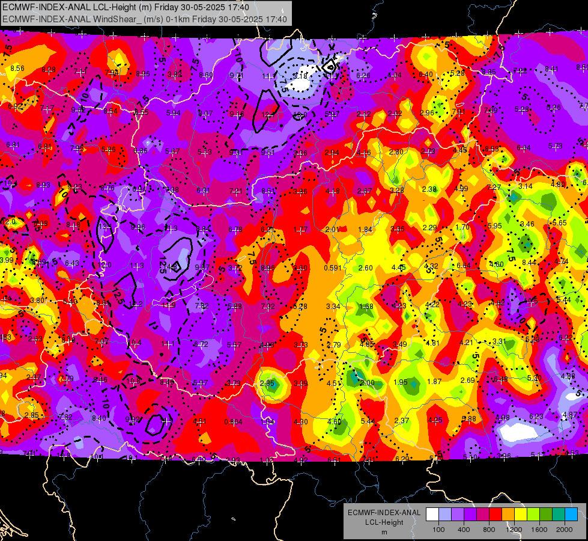The width and height of the screenshot is (588, 541).
Task: Click the 3.18 value near the white patch
Action: (x=300, y=76)
